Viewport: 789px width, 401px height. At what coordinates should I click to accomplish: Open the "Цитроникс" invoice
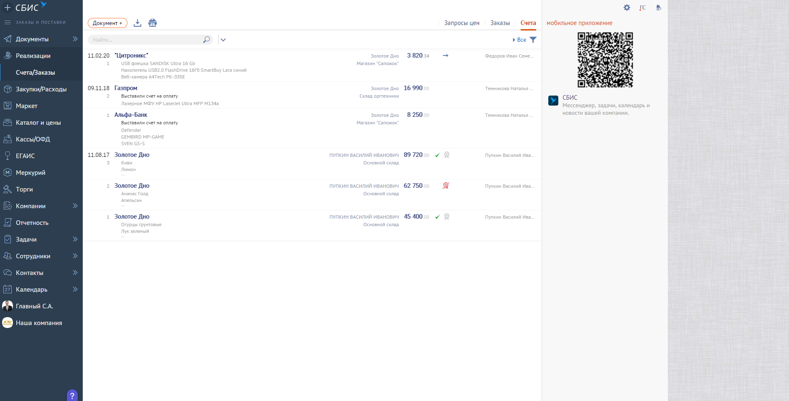131,55
